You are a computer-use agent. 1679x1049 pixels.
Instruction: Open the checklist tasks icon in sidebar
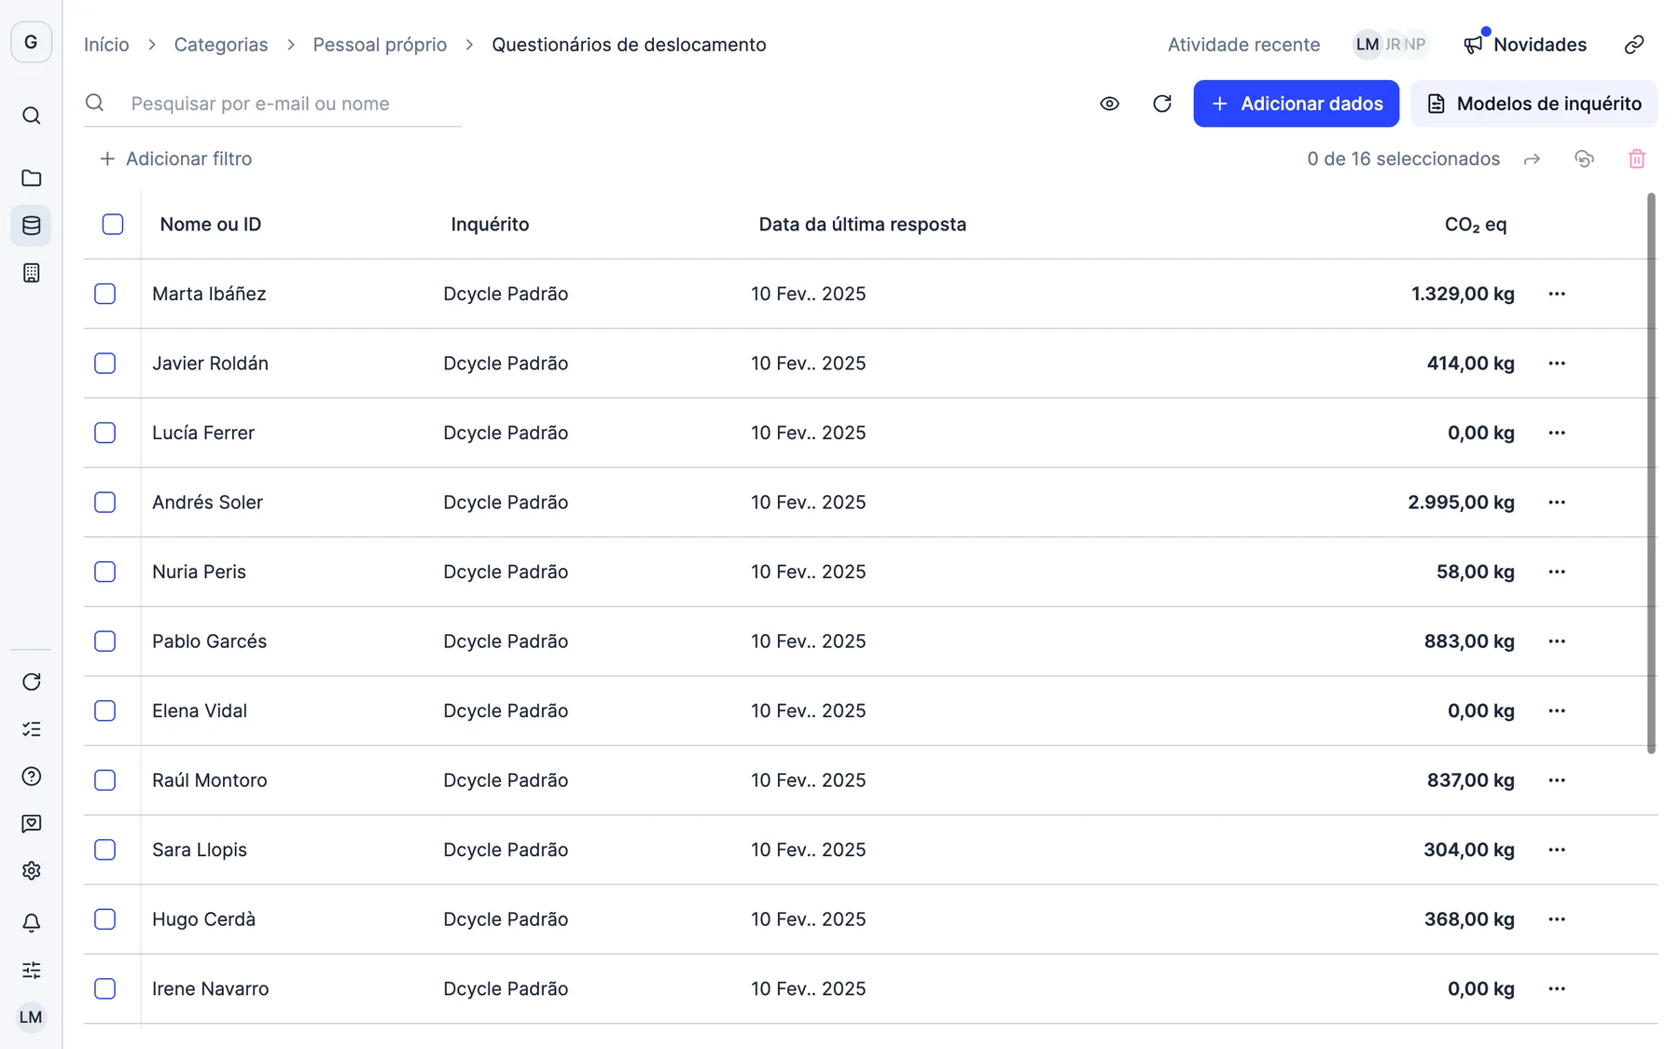[31, 729]
